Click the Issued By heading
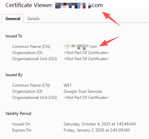The image size is (149, 139). pyautogui.click(x=14, y=75)
